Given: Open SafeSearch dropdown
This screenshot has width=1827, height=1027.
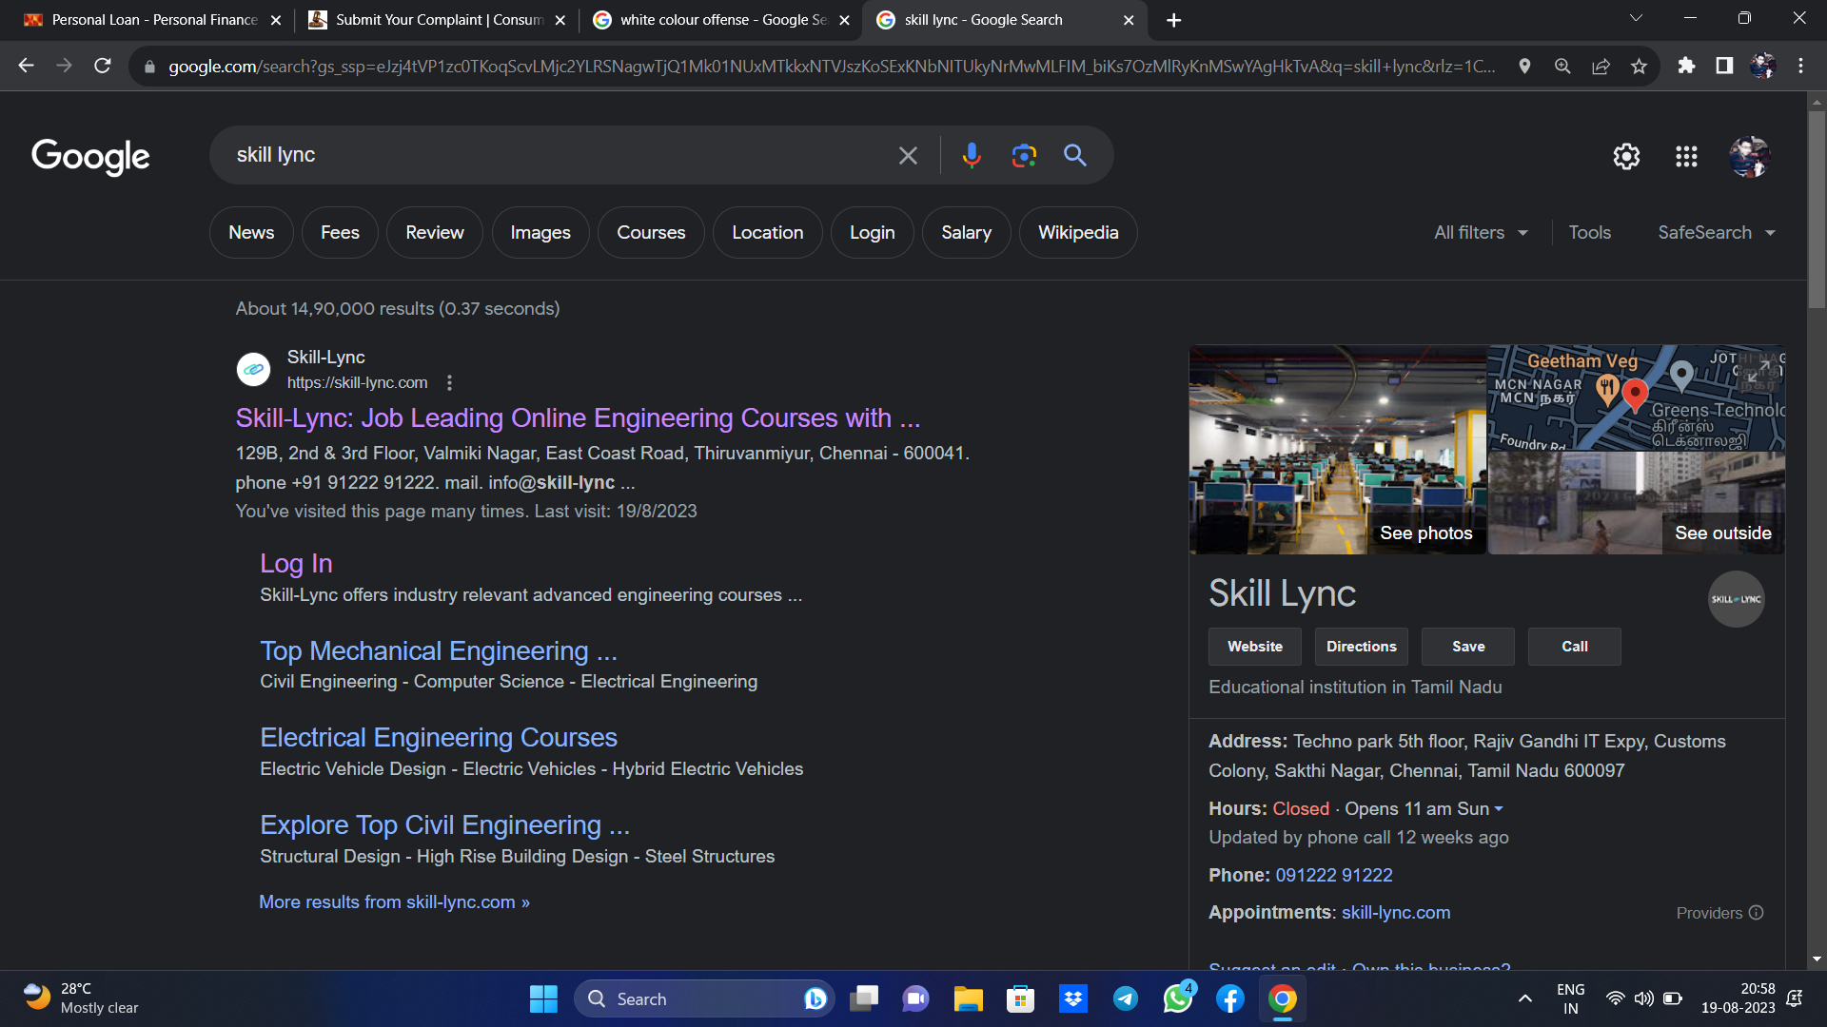Looking at the screenshot, I should tap(1717, 232).
